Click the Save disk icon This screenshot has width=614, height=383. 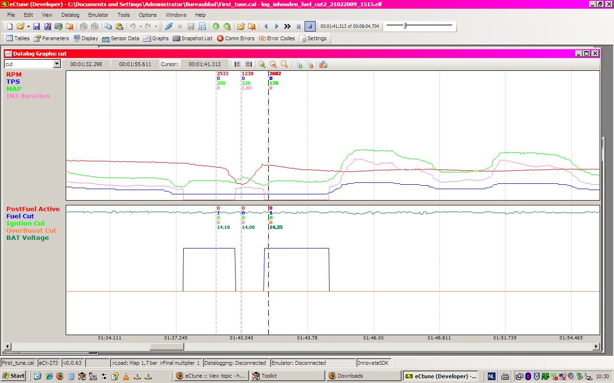pyautogui.click(x=36, y=26)
